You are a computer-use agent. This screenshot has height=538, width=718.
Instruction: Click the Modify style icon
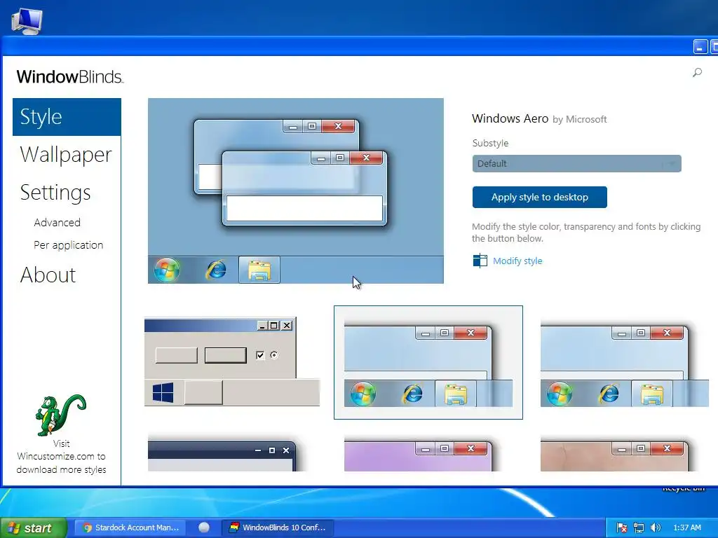480,261
